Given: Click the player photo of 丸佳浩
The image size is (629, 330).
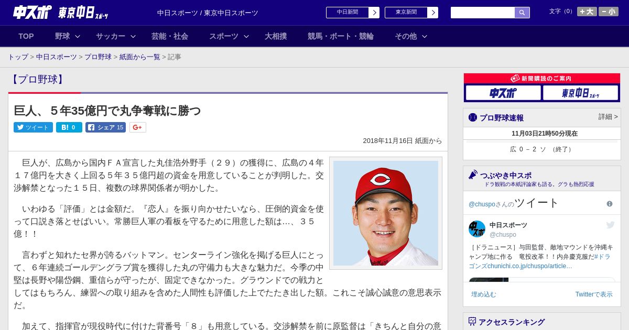Looking at the screenshot, I should (x=386, y=213).
